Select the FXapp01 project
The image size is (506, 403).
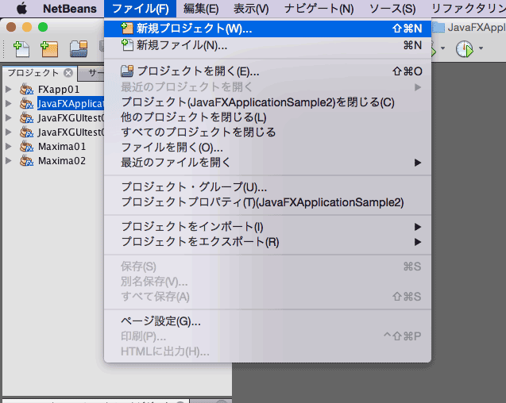(59, 90)
